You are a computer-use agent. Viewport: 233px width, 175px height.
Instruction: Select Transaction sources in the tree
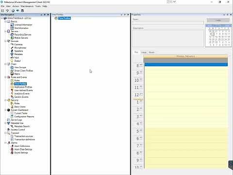[x=23, y=136]
